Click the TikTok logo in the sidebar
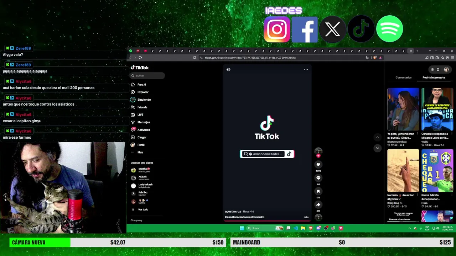 140,68
